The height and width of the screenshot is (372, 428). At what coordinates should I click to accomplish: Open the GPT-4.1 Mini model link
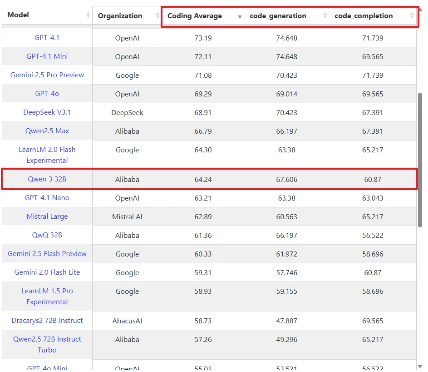point(47,56)
